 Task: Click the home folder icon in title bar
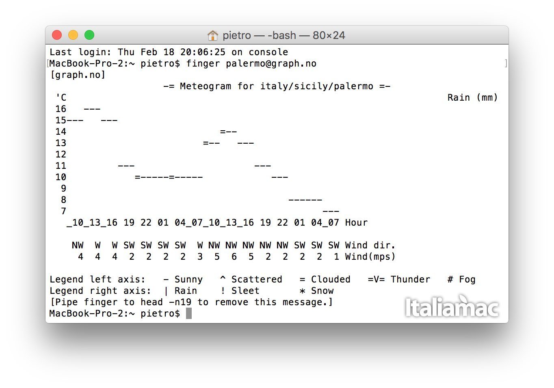[x=212, y=35]
